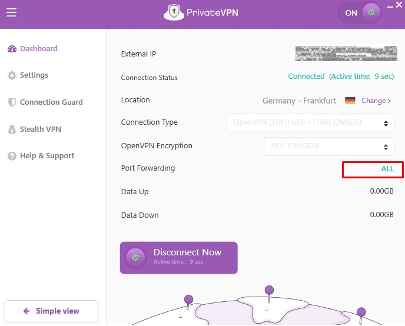Click the right map pin
Image resolution: width=405 pixels, height=326 pixels.
pyautogui.click(x=361, y=315)
